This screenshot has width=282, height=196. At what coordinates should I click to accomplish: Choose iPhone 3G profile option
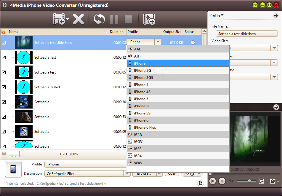pos(178,70)
